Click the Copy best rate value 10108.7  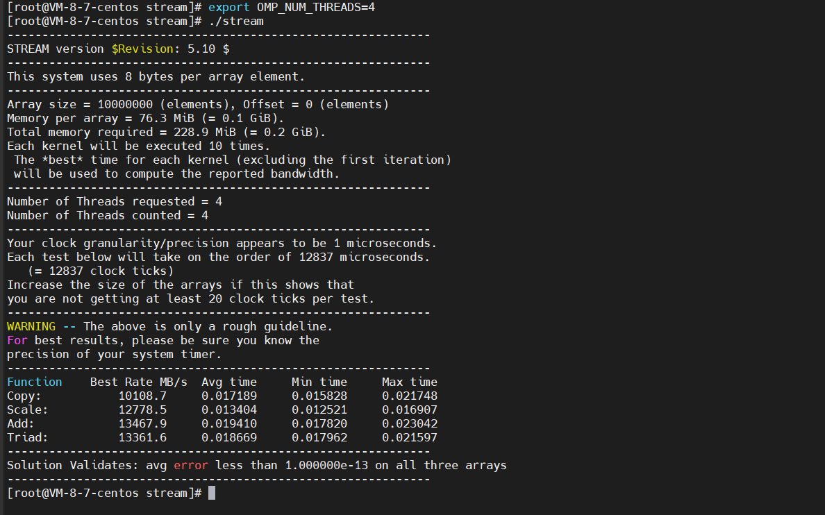pos(142,396)
